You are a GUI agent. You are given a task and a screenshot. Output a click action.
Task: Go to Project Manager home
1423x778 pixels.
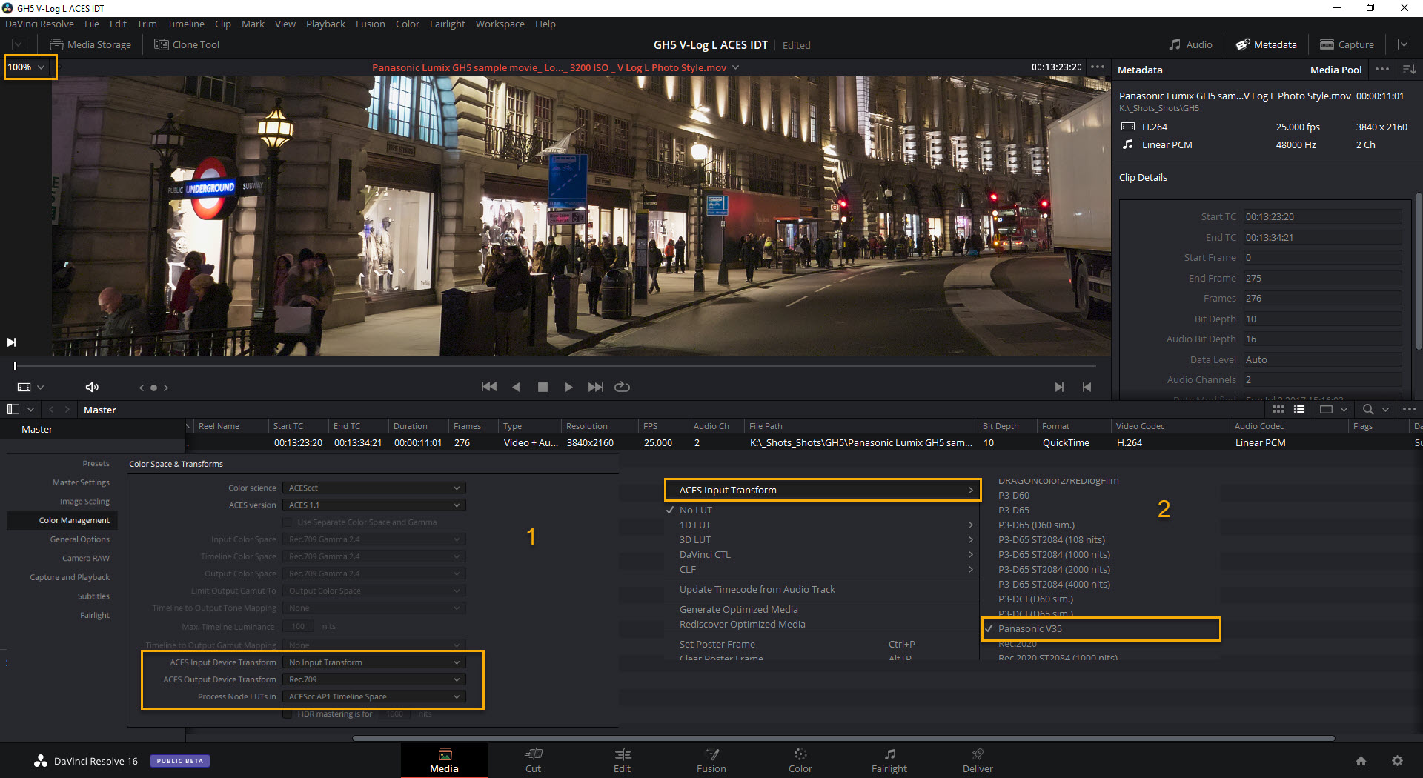pos(1361,760)
